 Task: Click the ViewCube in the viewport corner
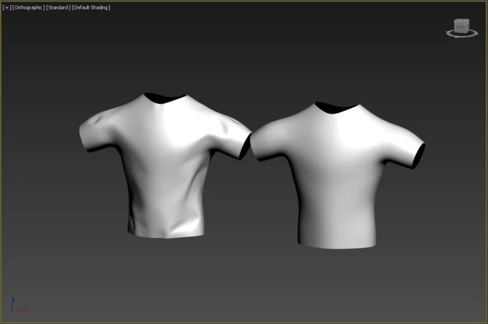click(461, 25)
